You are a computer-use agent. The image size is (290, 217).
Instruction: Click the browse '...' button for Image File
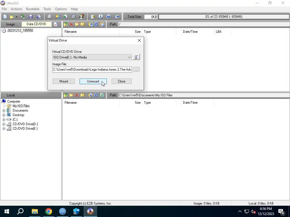pyautogui.click(x=136, y=70)
